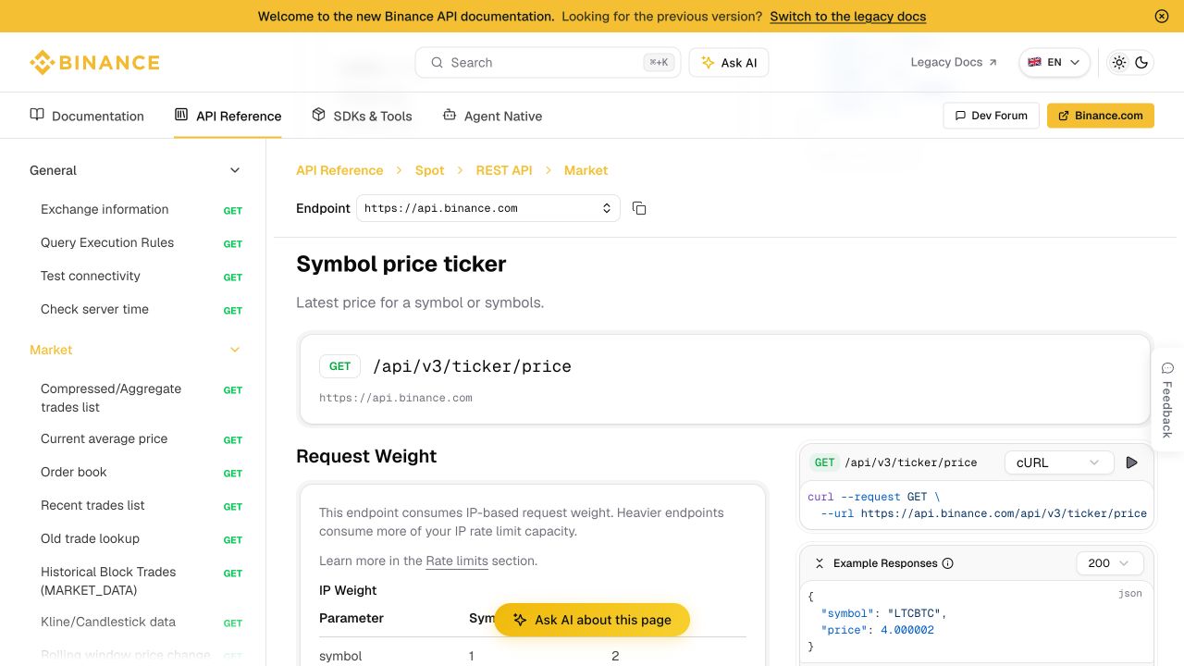Click API Reference breadcrumb
Screen dimensions: 1184x666
(x=339, y=170)
